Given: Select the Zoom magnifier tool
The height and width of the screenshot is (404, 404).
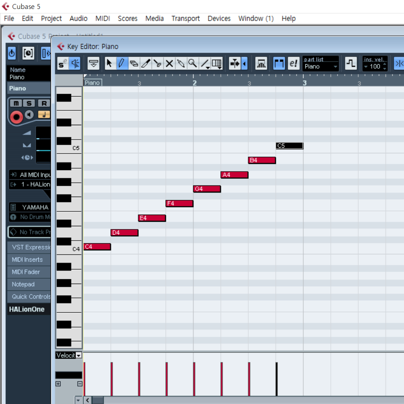Looking at the screenshot, I should click(x=193, y=63).
